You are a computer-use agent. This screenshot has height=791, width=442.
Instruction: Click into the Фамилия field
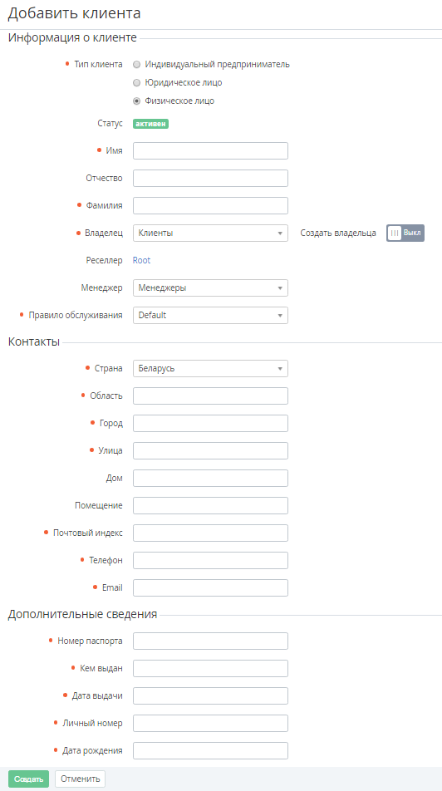tap(210, 205)
